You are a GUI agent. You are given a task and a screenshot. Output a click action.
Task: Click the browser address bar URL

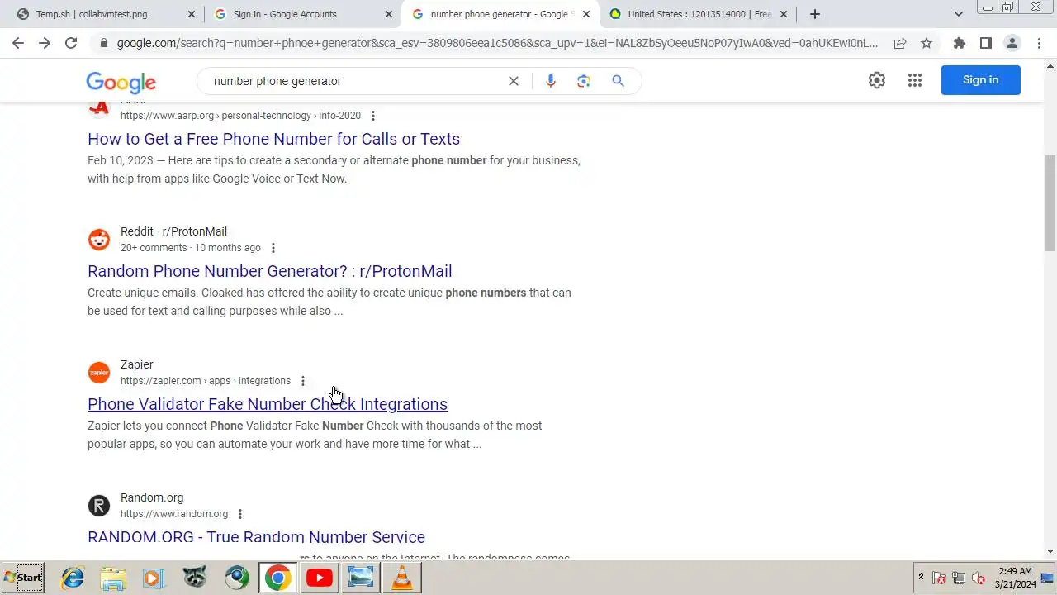(497, 43)
